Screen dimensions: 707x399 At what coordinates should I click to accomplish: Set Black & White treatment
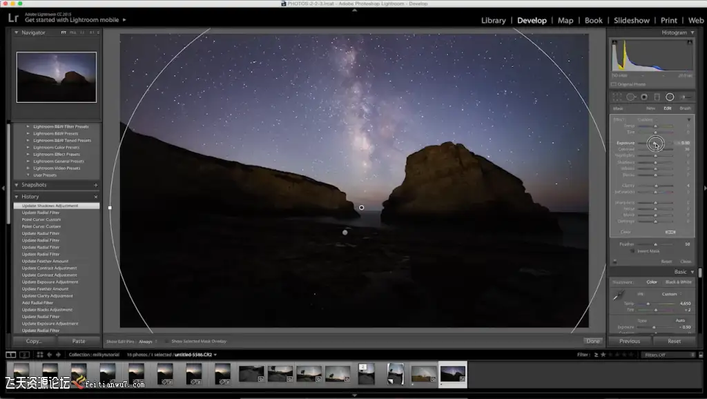pos(679,282)
